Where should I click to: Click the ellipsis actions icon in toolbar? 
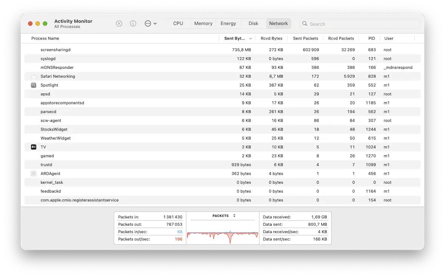148,23
